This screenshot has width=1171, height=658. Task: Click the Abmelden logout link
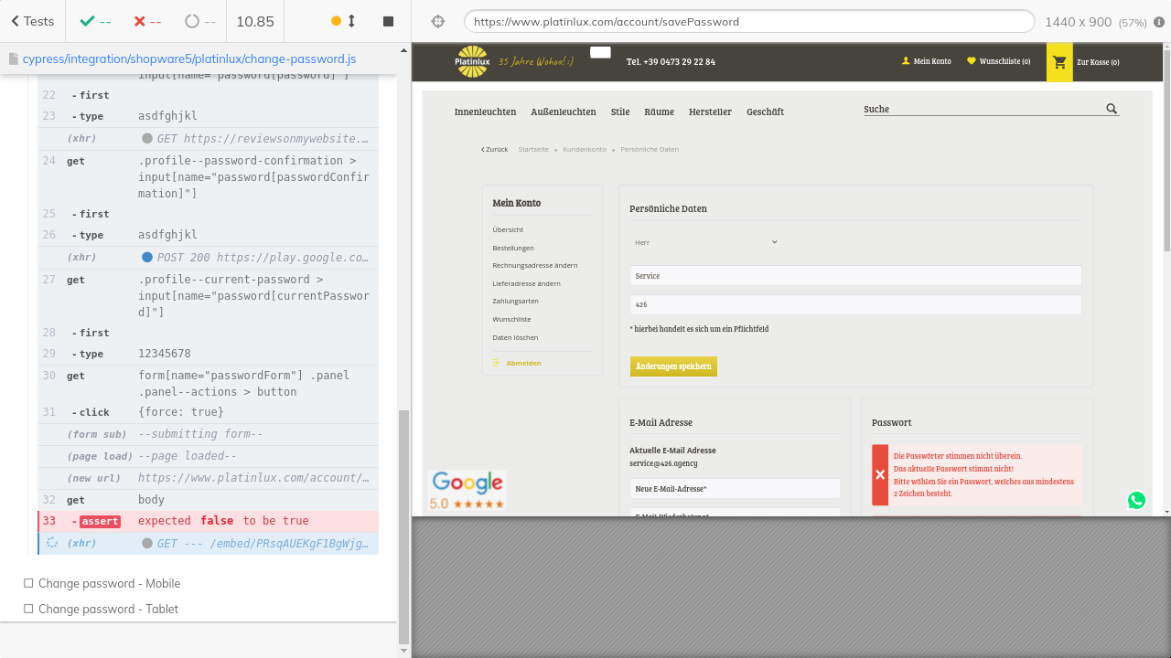[523, 364]
